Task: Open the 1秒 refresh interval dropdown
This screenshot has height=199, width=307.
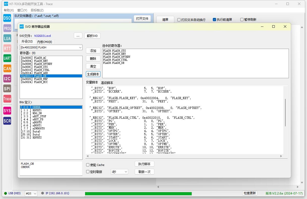Action: tap(119, 172)
